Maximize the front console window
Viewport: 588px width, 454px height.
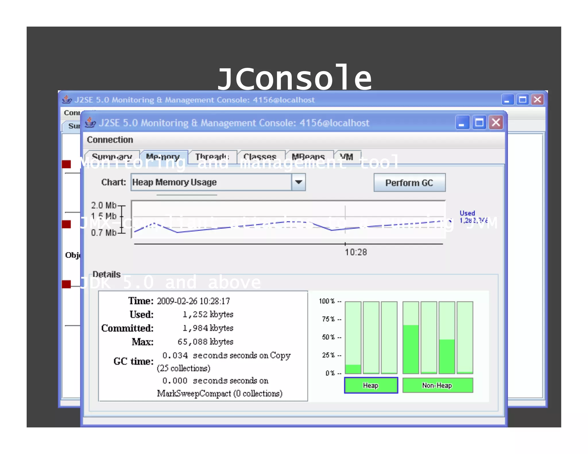(x=479, y=123)
